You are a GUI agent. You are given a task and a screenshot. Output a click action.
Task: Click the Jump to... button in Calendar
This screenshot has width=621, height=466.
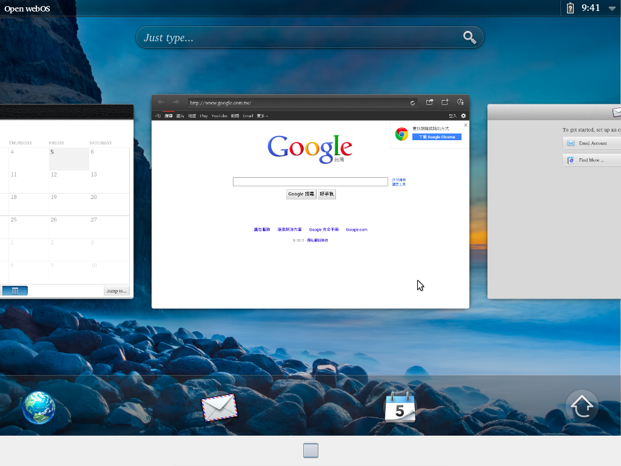116,291
